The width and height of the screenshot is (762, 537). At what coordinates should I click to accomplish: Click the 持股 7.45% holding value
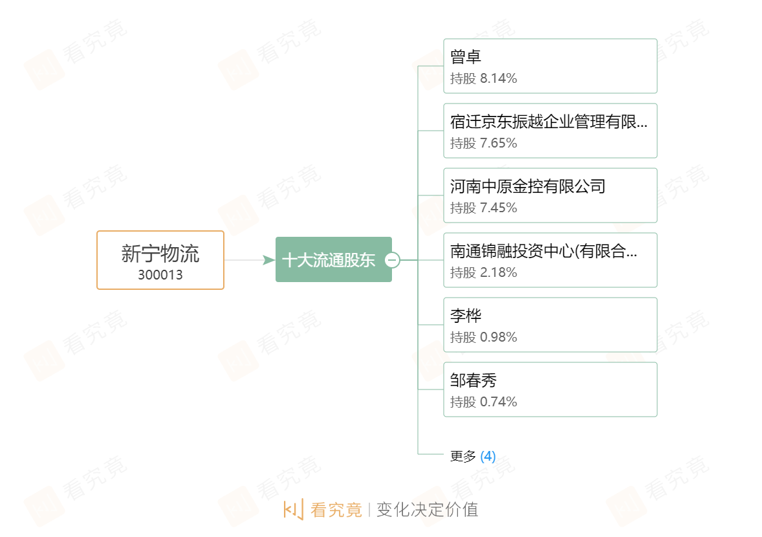(484, 208)
